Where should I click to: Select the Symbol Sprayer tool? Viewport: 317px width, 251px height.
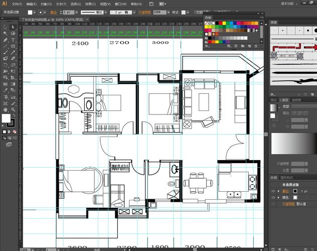[6, 97]
